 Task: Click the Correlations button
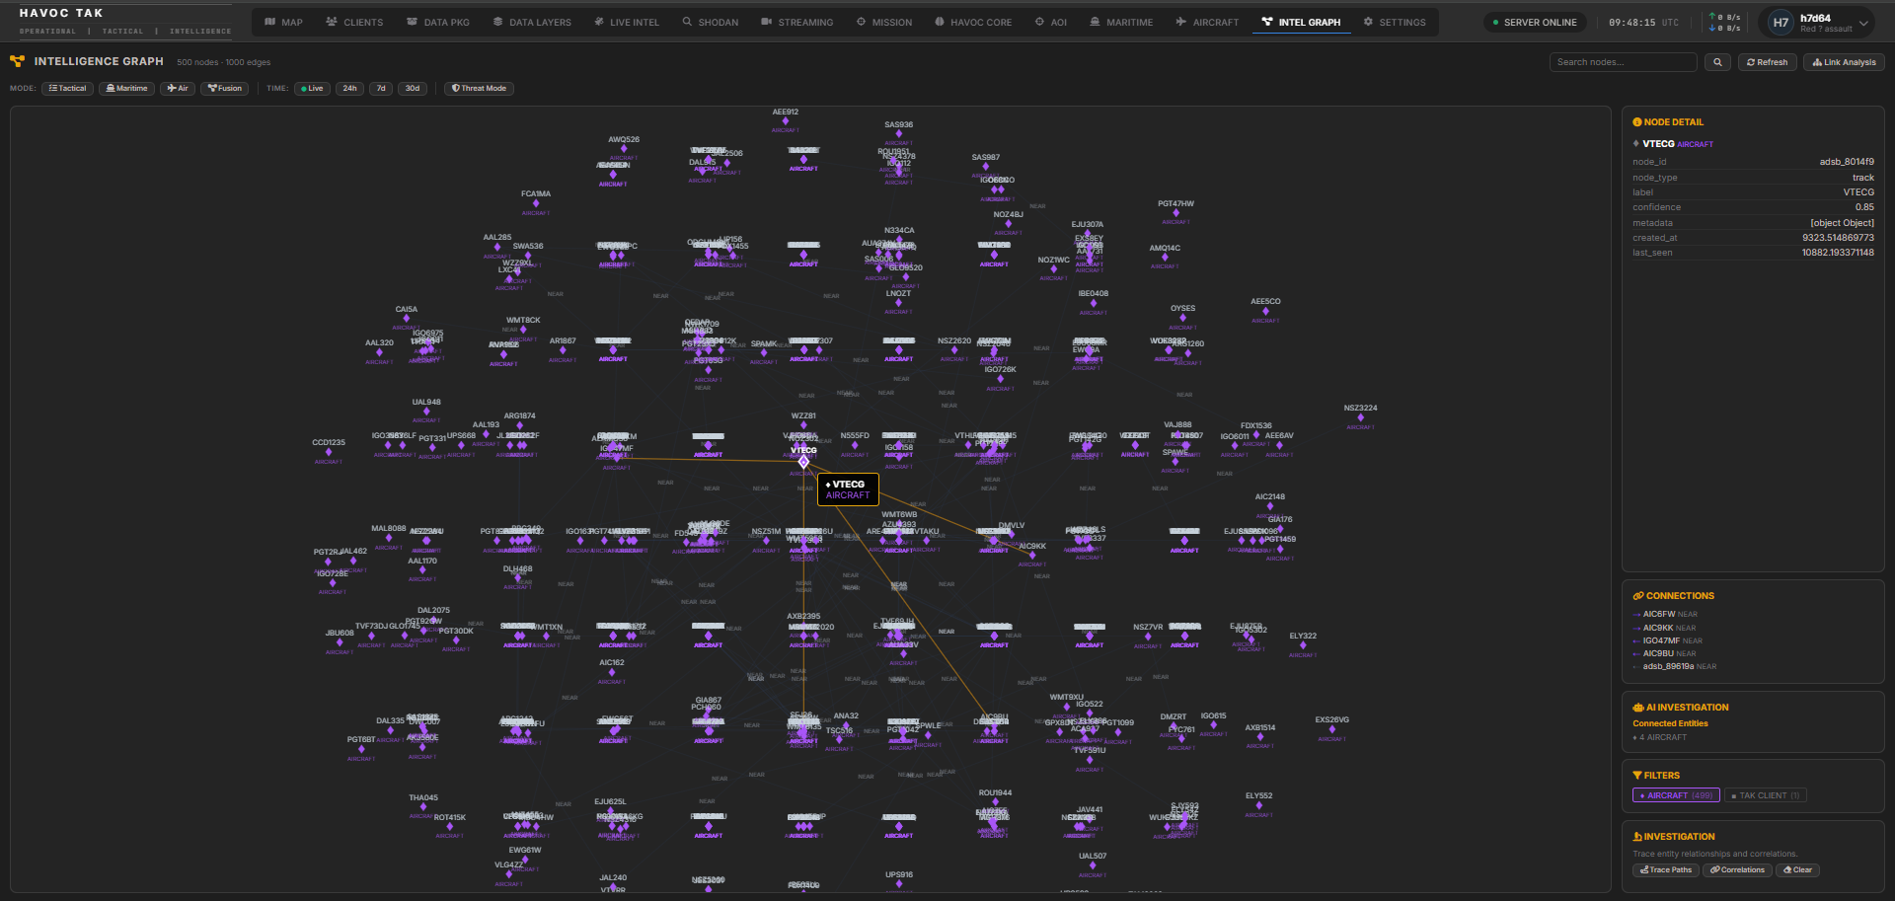(1737, 870)
